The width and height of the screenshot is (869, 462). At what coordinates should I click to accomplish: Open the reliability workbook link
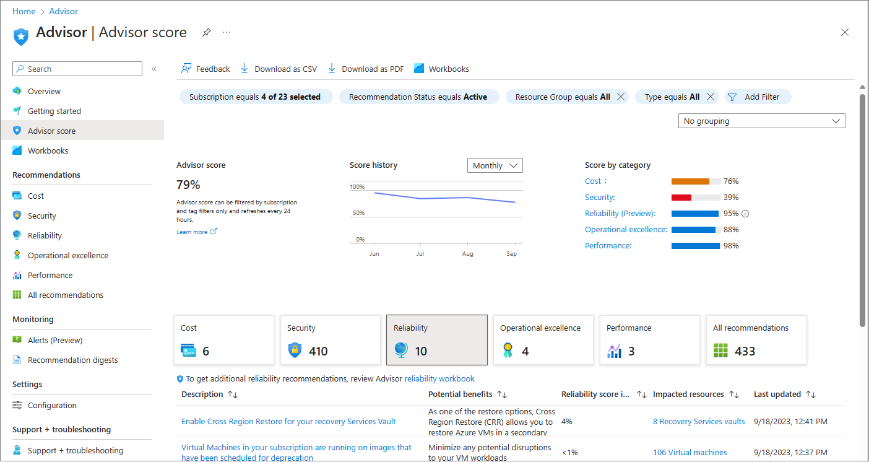pyautogui.click(x=439, y=378)
